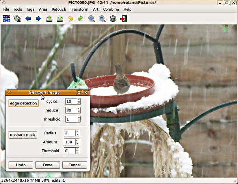Increase the cycles value with stepper
The image size is (238, 184).
pyautogui.click(x=79, y=100)
